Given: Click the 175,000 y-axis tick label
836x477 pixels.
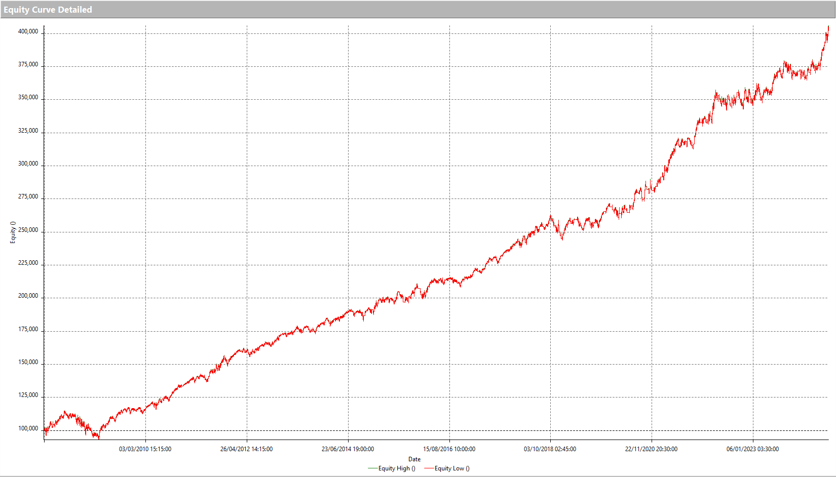Looking at the screenshot, I should [x=28, y=329].
